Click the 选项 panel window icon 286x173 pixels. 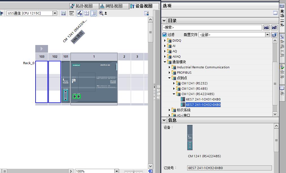tap(275, 13)
